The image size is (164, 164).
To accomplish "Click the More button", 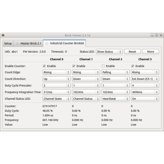I will pos(151,52).
